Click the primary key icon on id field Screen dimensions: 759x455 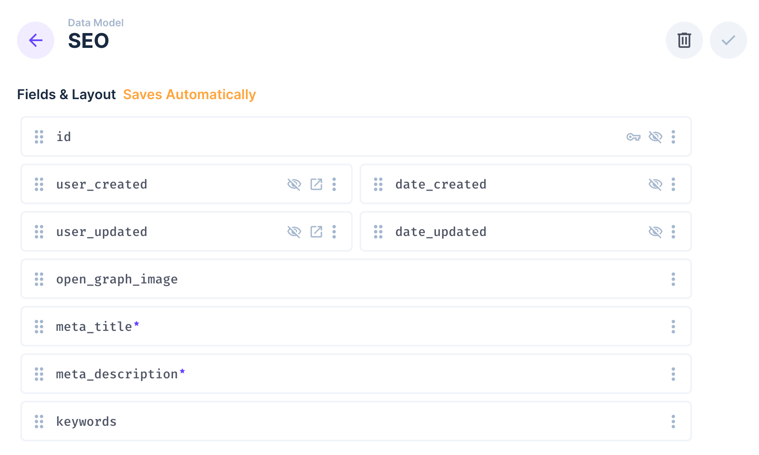point(633,137)
